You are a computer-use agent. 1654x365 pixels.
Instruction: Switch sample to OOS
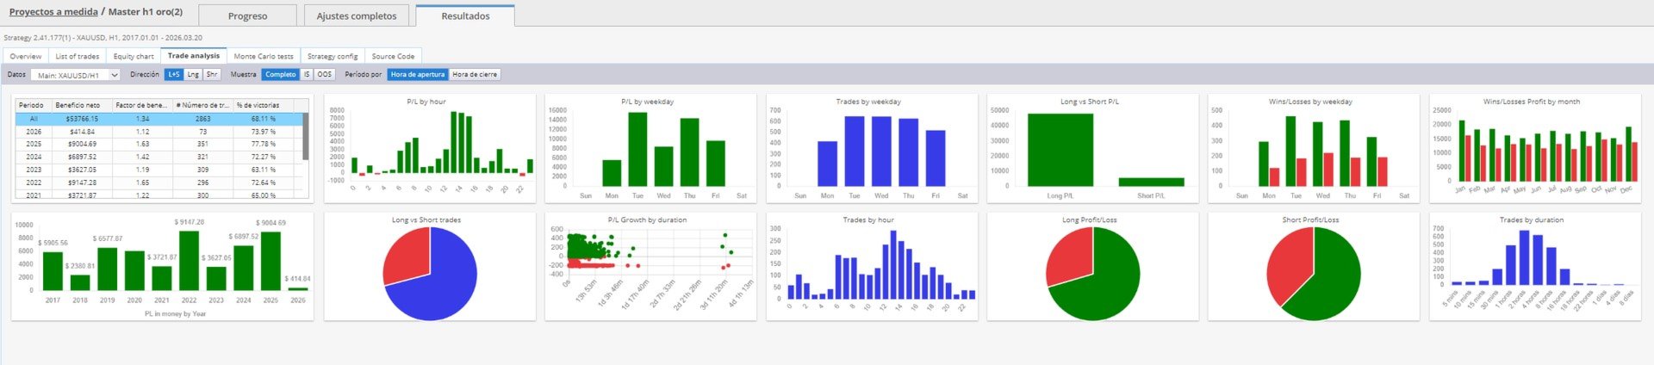coord(324,75)
